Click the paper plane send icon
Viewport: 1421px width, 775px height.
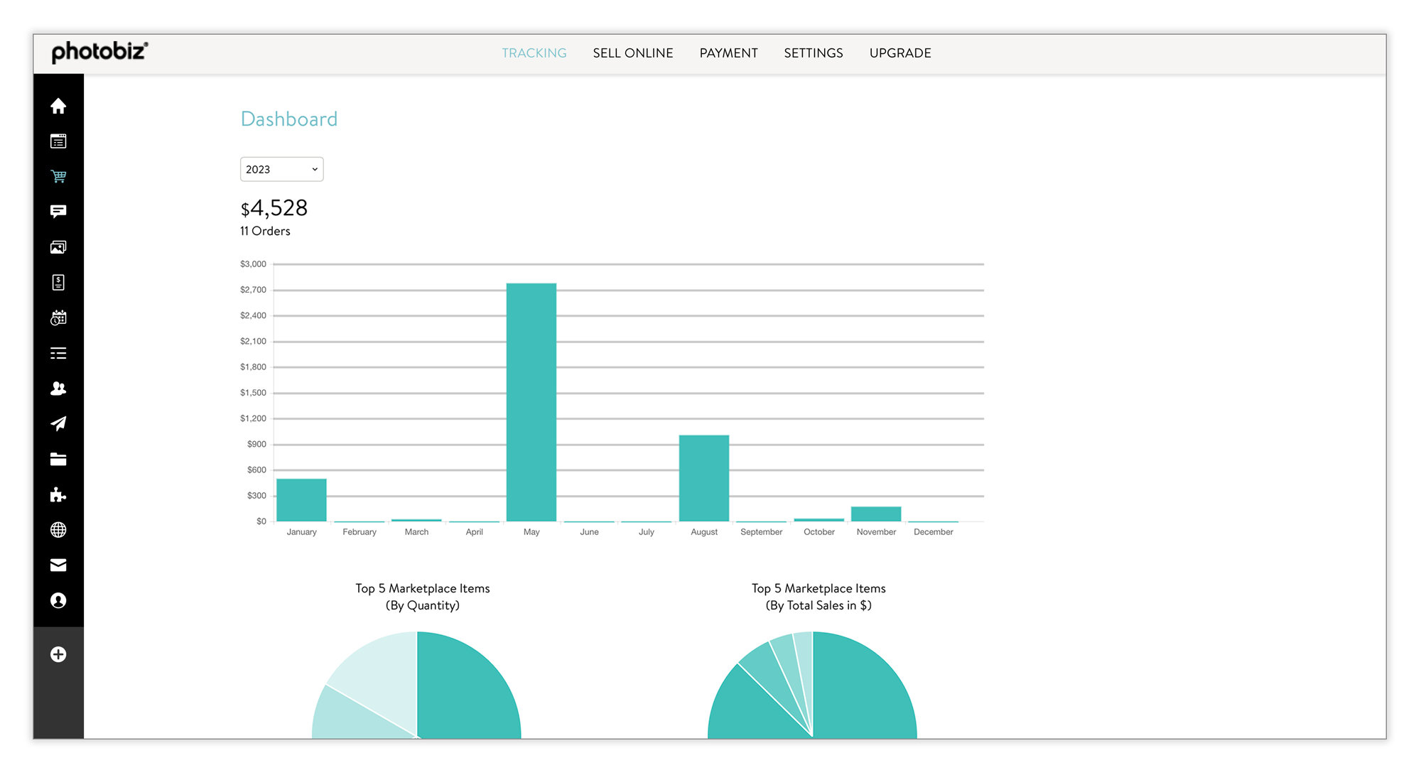[59, 423]
